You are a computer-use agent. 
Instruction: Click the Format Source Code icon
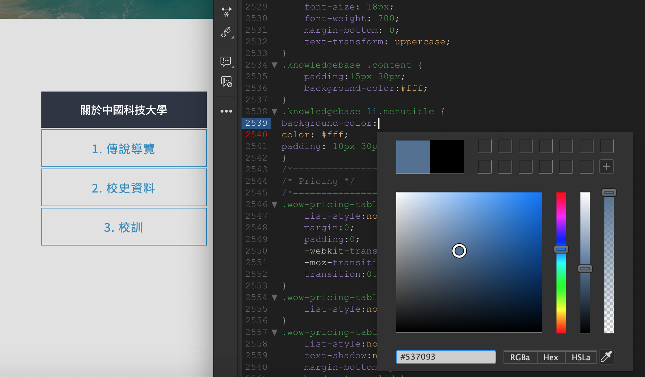[x=226, y=32]
